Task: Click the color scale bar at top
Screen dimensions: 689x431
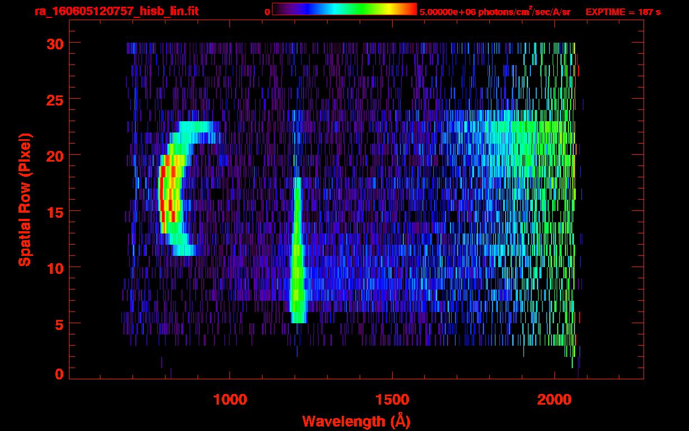Action: pos(344,10)
